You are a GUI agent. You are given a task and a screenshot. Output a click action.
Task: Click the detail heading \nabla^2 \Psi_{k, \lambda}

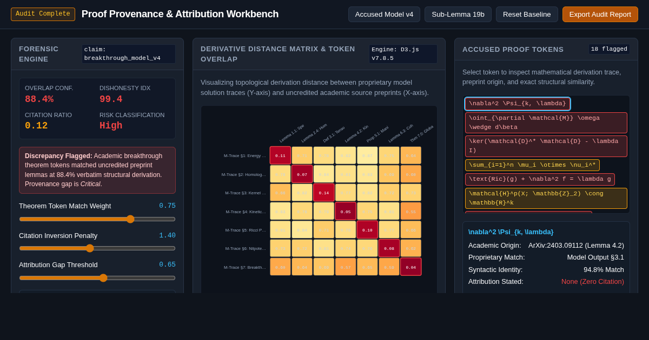(511, 232)
